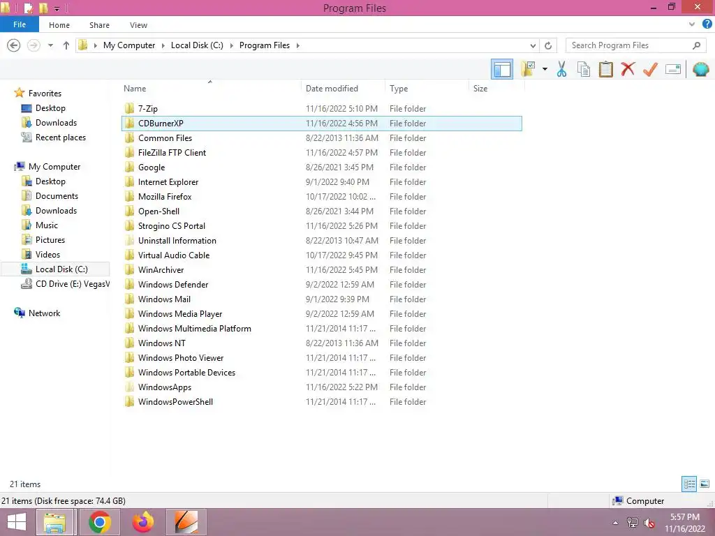Click Local Disk (C:) in the breadcrumb

(x=197, y=45)
